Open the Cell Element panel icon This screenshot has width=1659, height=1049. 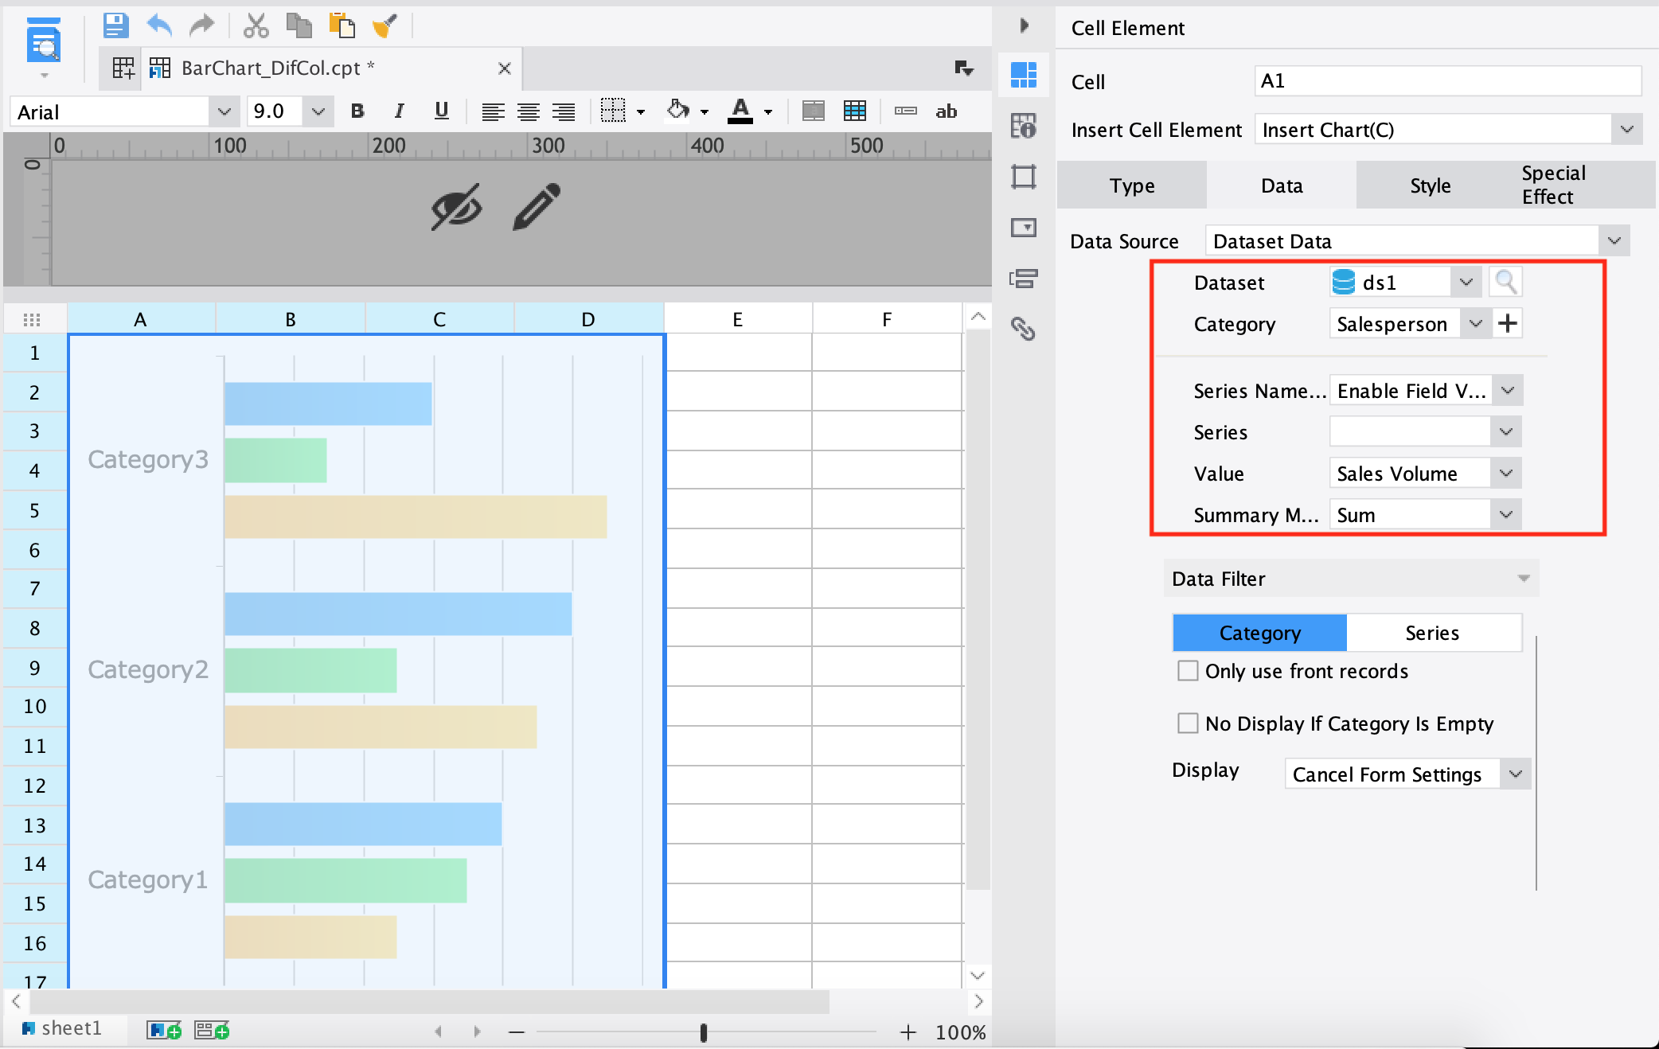pyautogui.click(x=1024, y=76)
